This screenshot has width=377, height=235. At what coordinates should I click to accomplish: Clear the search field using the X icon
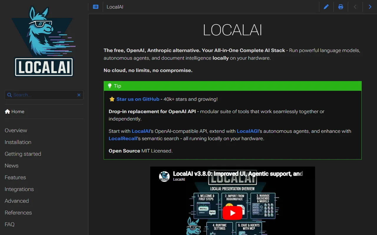click(x=79, y=95)
